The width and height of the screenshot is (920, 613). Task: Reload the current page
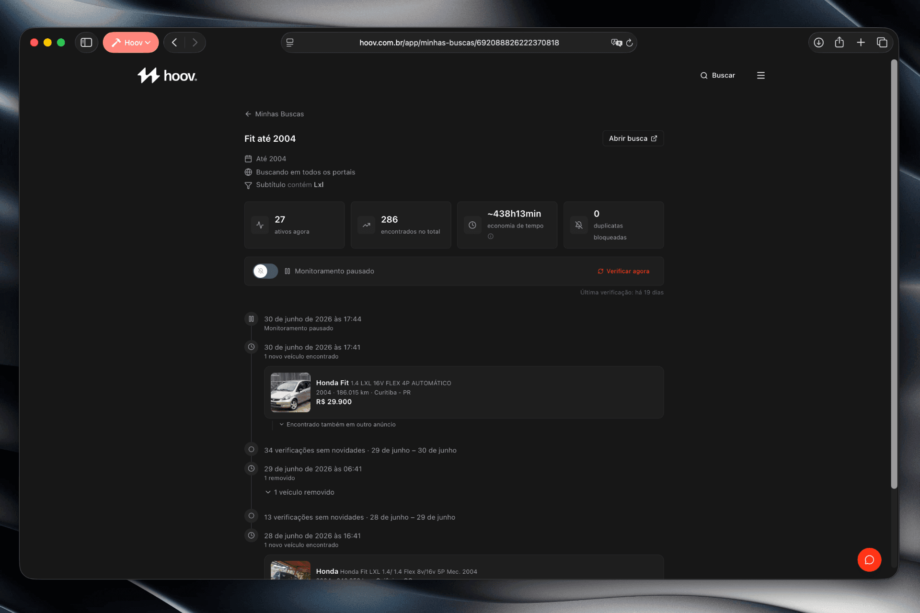coord(630,43)
